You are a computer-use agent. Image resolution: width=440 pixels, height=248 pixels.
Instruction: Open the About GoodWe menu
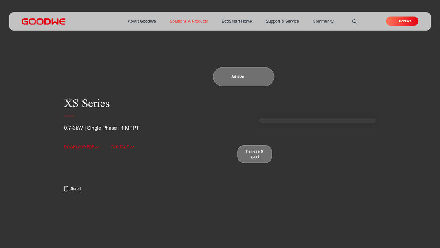click(142, 21)
